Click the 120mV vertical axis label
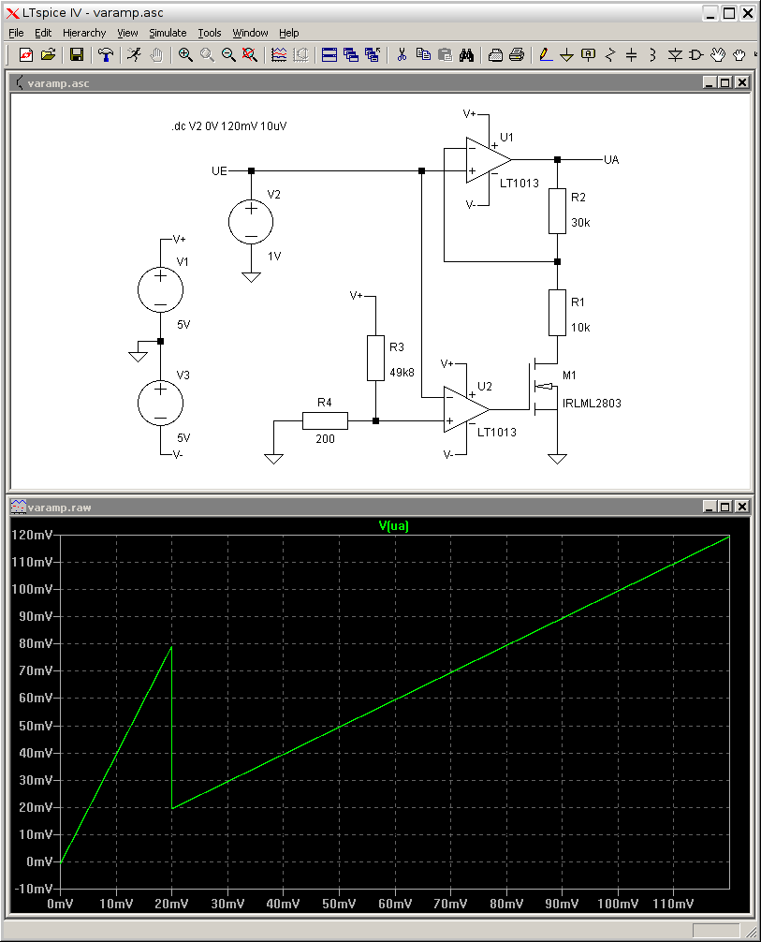The image size is (761, 942). (x=32, y=535)
